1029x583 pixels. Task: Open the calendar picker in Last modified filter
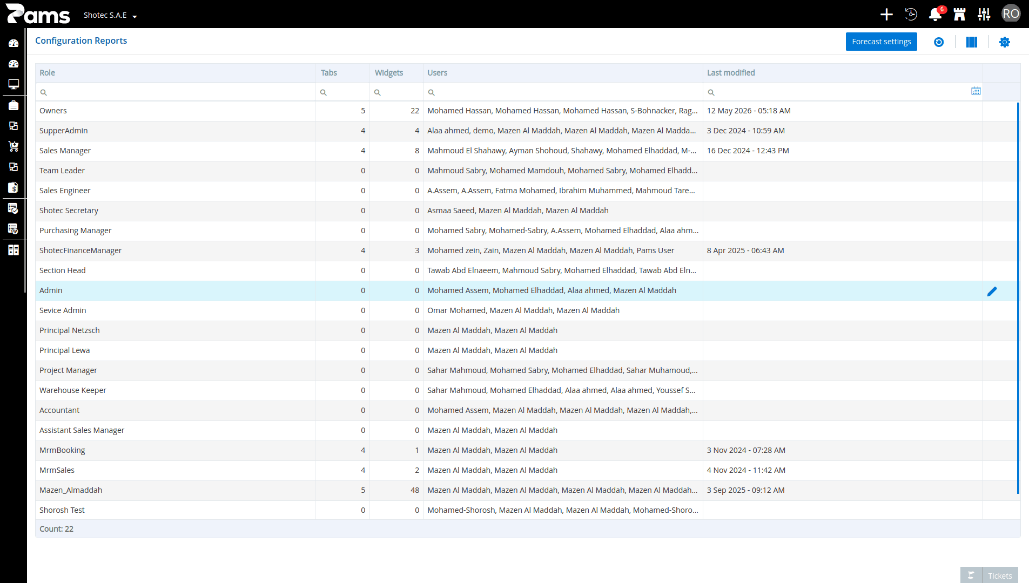point(976,91)
